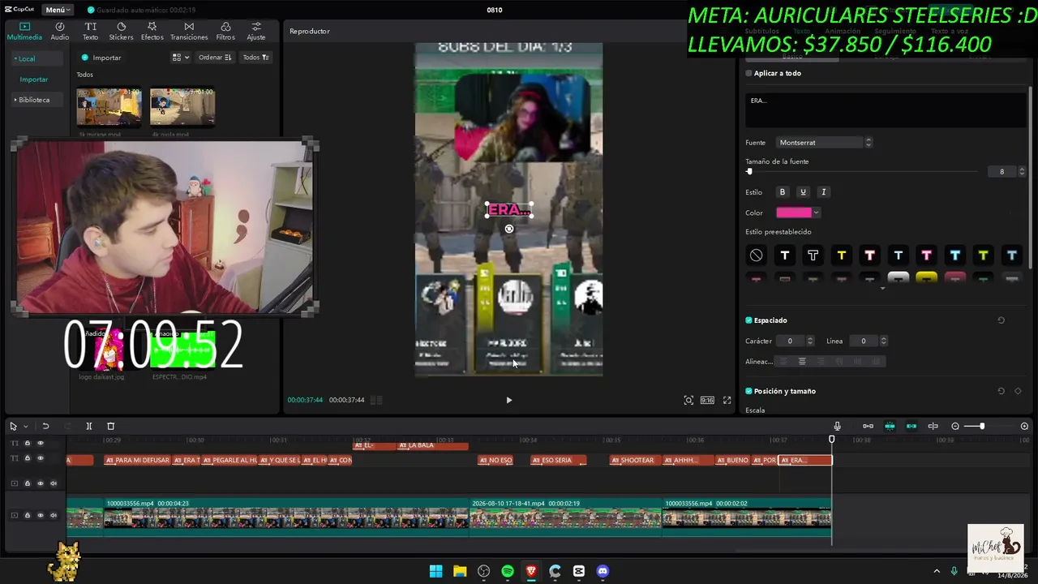Open the Transiciones panel
The height and width of the screenshot is (584, 1038).
tap(189, 31)
